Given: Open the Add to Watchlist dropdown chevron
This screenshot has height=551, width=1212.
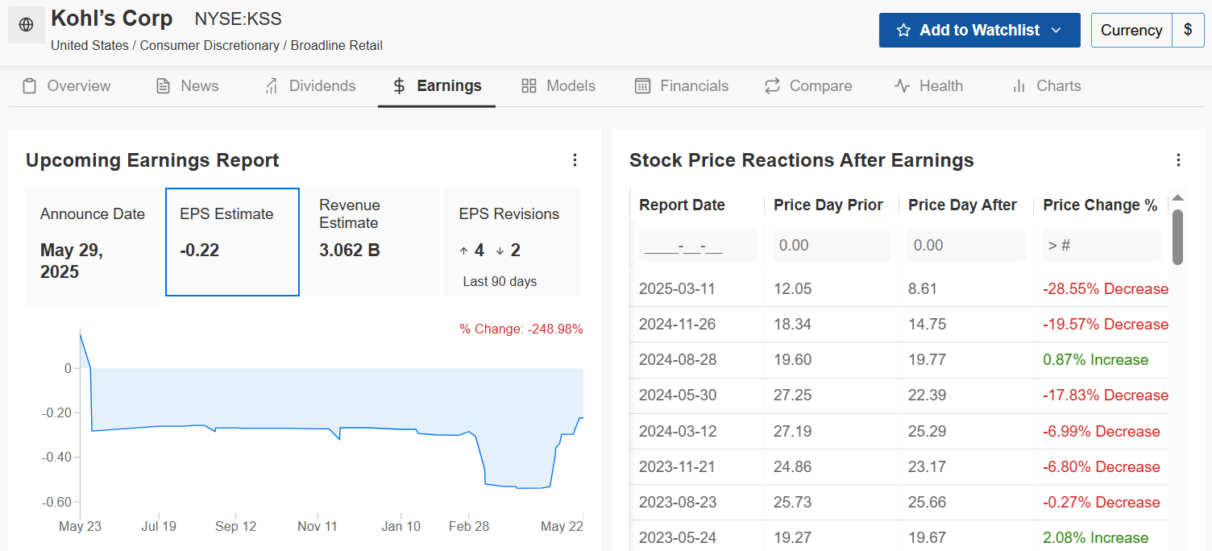Looking at the screenshot, I should (x=1056, y=30).
